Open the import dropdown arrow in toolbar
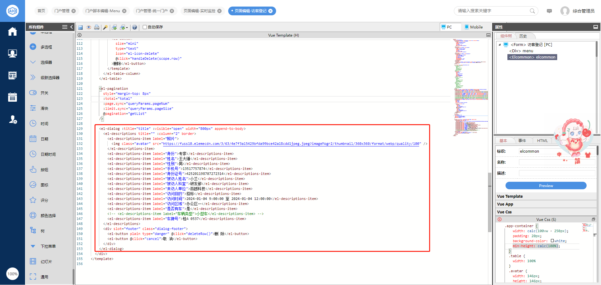The image size is (601, 285). click(127, 28)
